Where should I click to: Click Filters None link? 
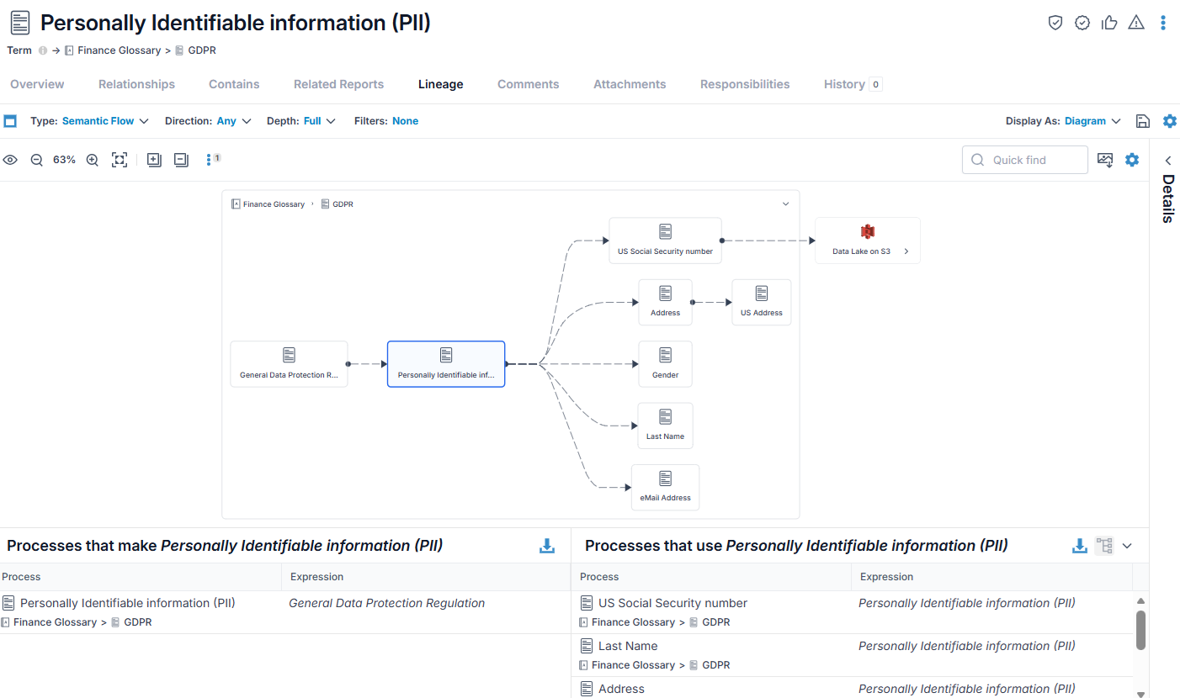[x=405, y=121]
